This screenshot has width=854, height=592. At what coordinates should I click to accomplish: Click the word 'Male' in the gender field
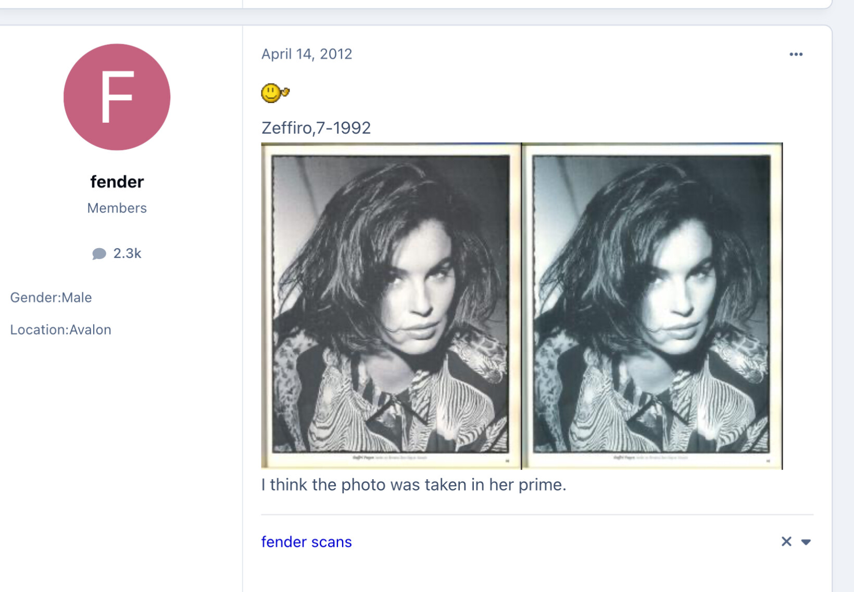[x=77, y=298]
